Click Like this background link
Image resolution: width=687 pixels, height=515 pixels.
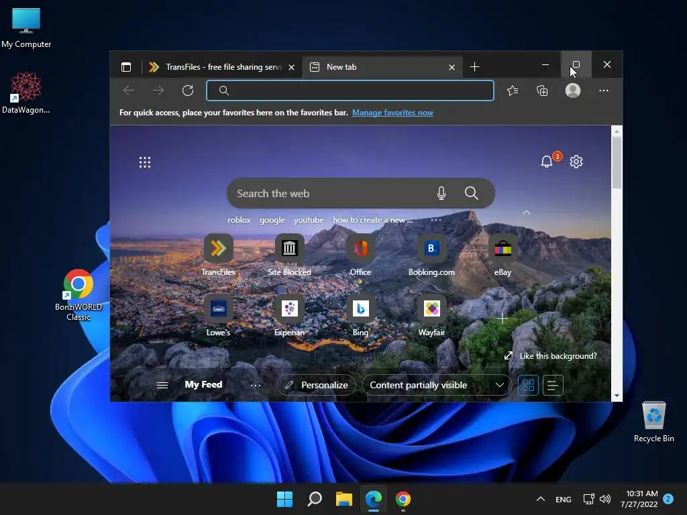pyautogui.click(x=551, y=356)
